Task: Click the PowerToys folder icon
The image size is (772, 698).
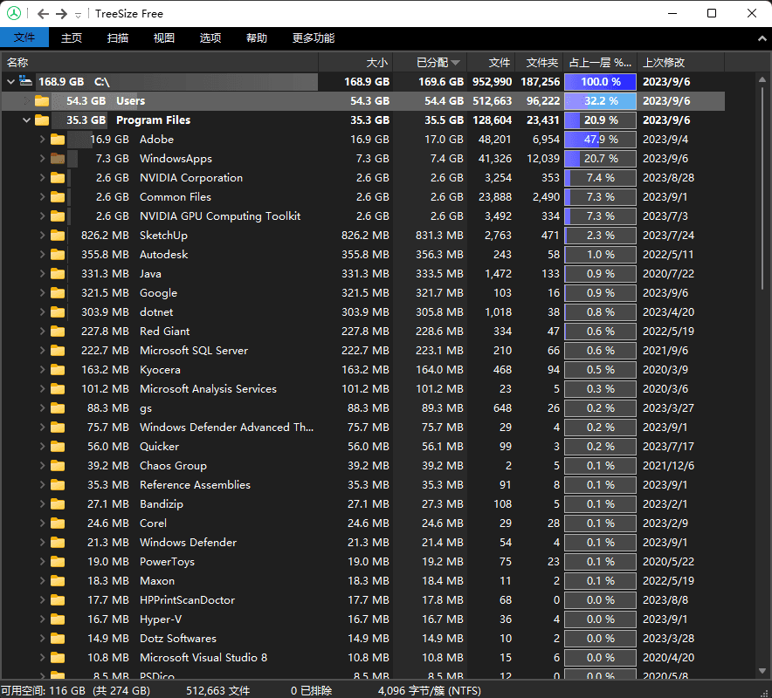Action: coord(58,561)
